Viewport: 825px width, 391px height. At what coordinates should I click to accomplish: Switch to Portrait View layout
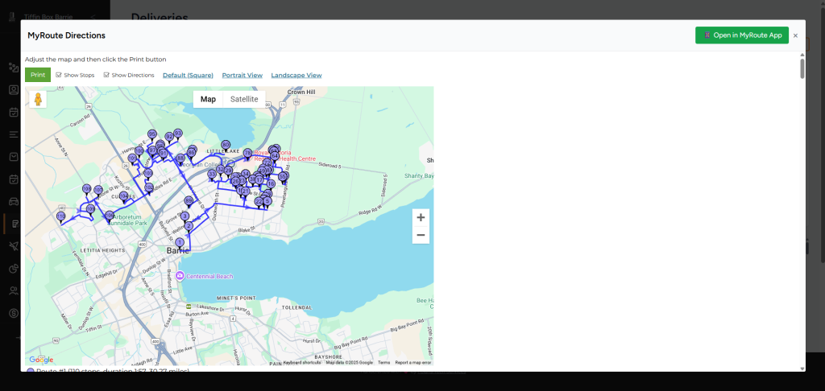pos(242,75)
